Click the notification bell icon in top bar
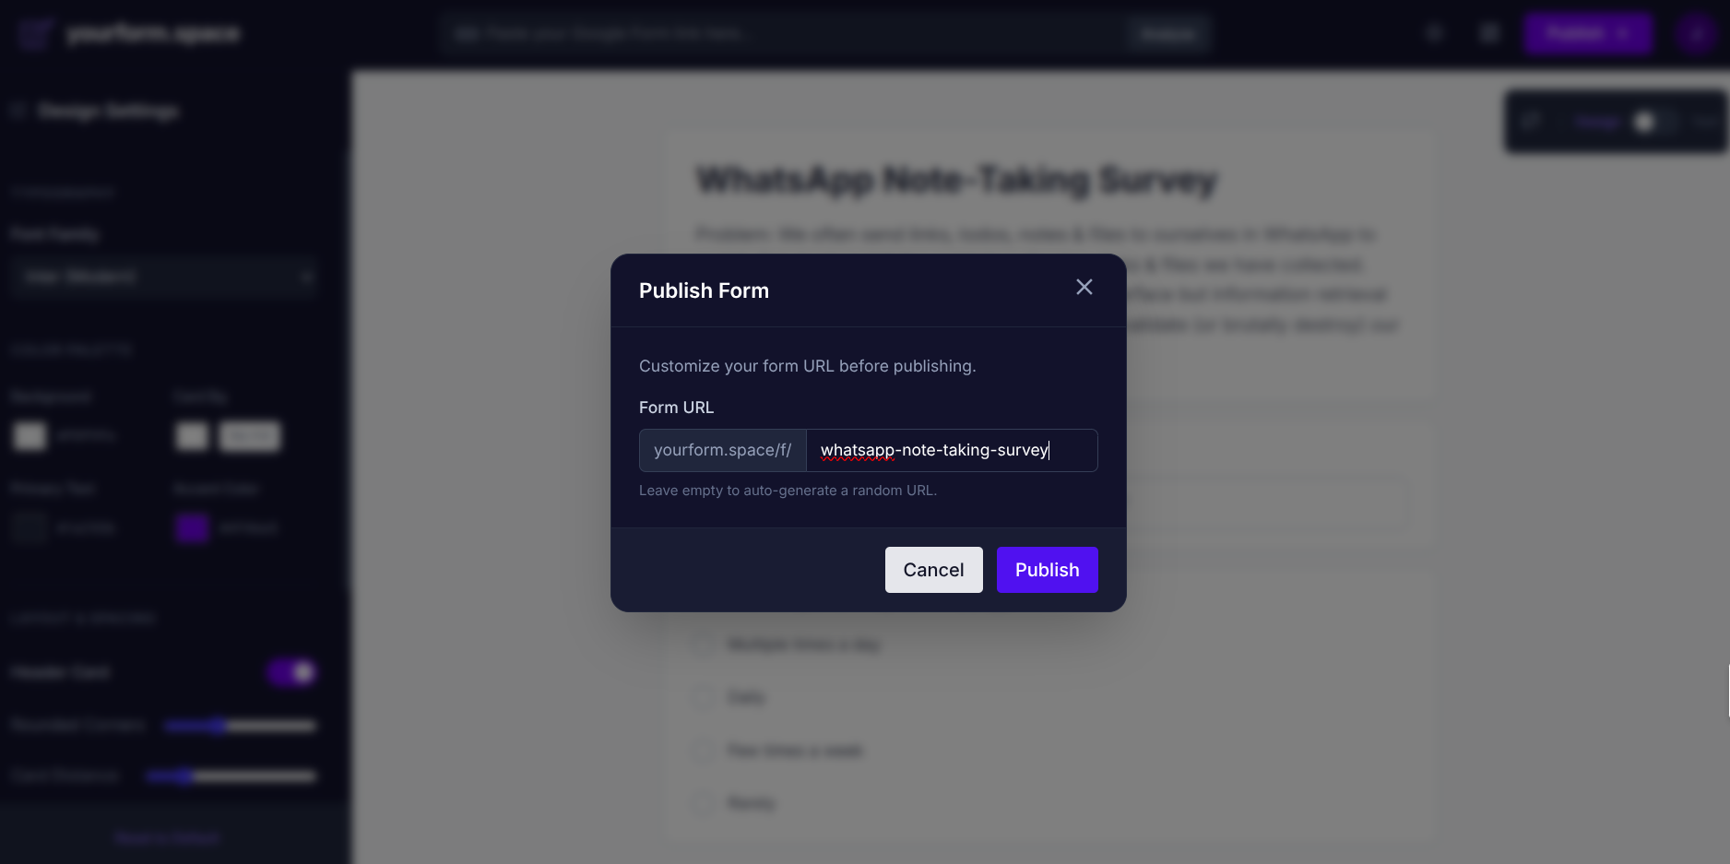1730x864 pixels. 1434,33
